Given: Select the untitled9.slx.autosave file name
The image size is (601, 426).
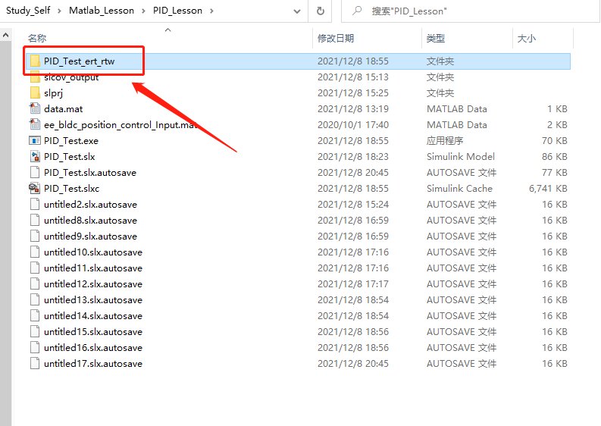Looking at the screenshot, I should (90, 236).
